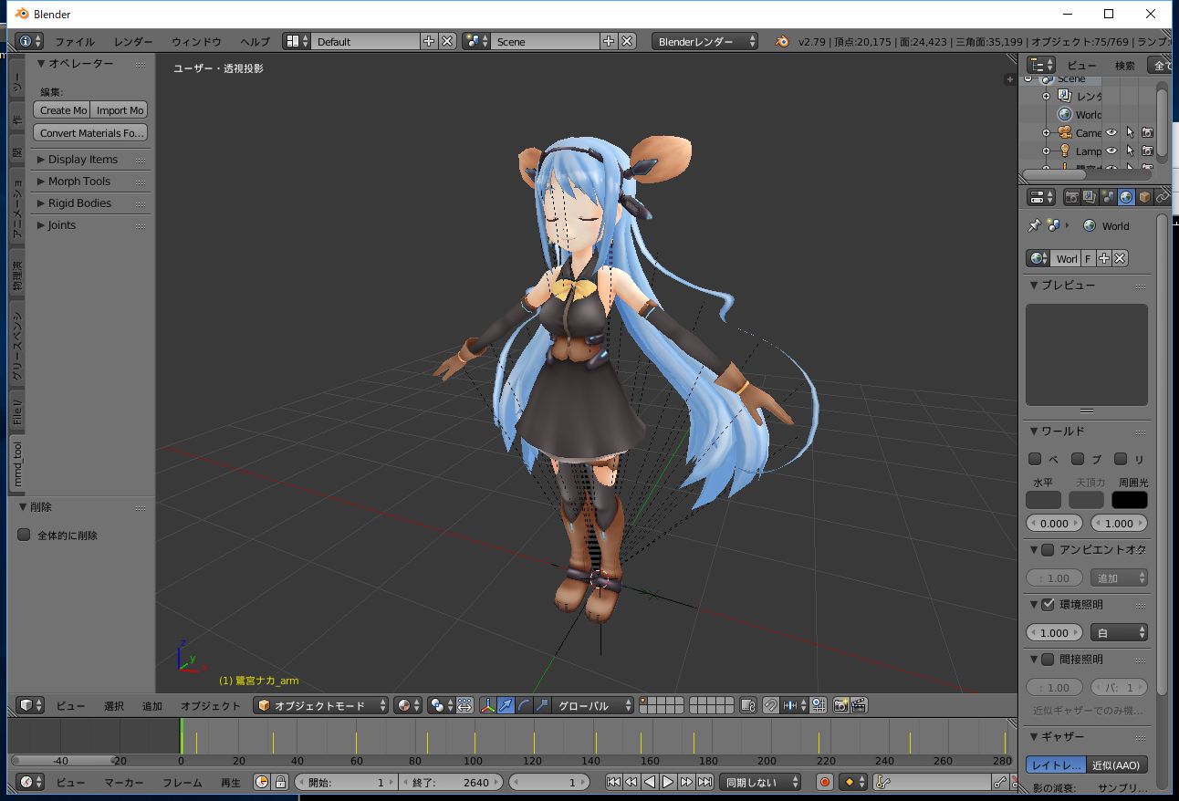Enable the 全体的に削除 checkbox

coord(25,535)
